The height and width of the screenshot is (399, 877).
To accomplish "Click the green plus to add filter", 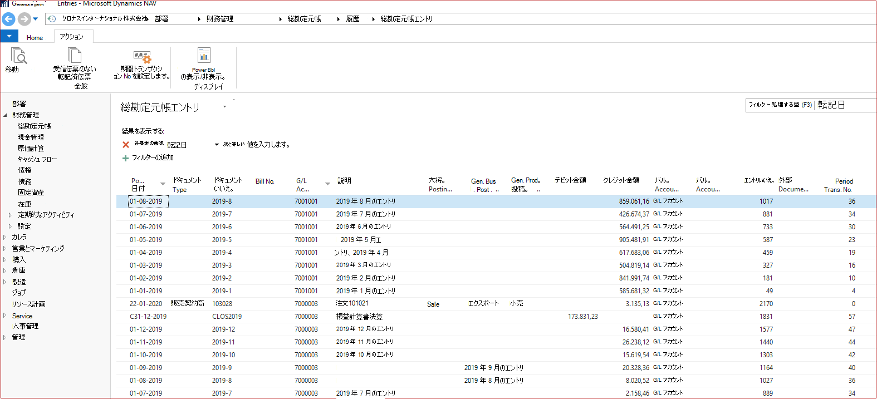I will pyautogui.click(x=125, y=158).
